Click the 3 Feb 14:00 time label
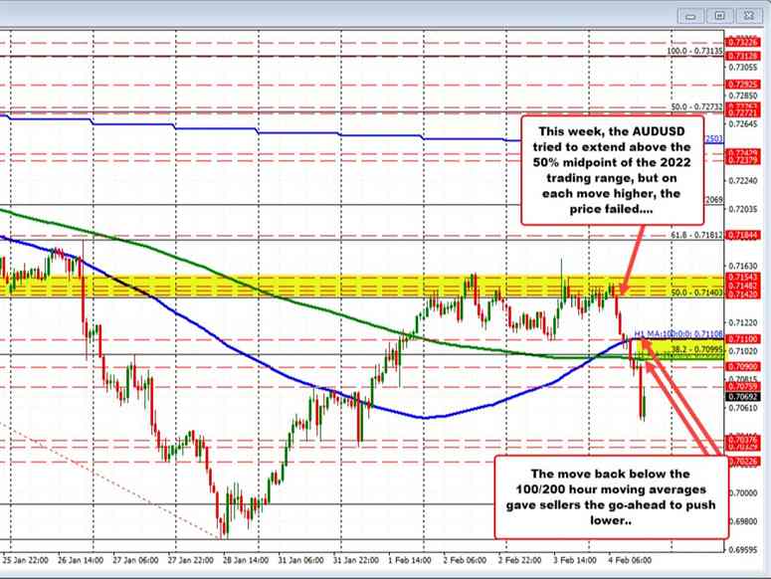The height and width of the screenshot is (579, 771). (575, 560)
